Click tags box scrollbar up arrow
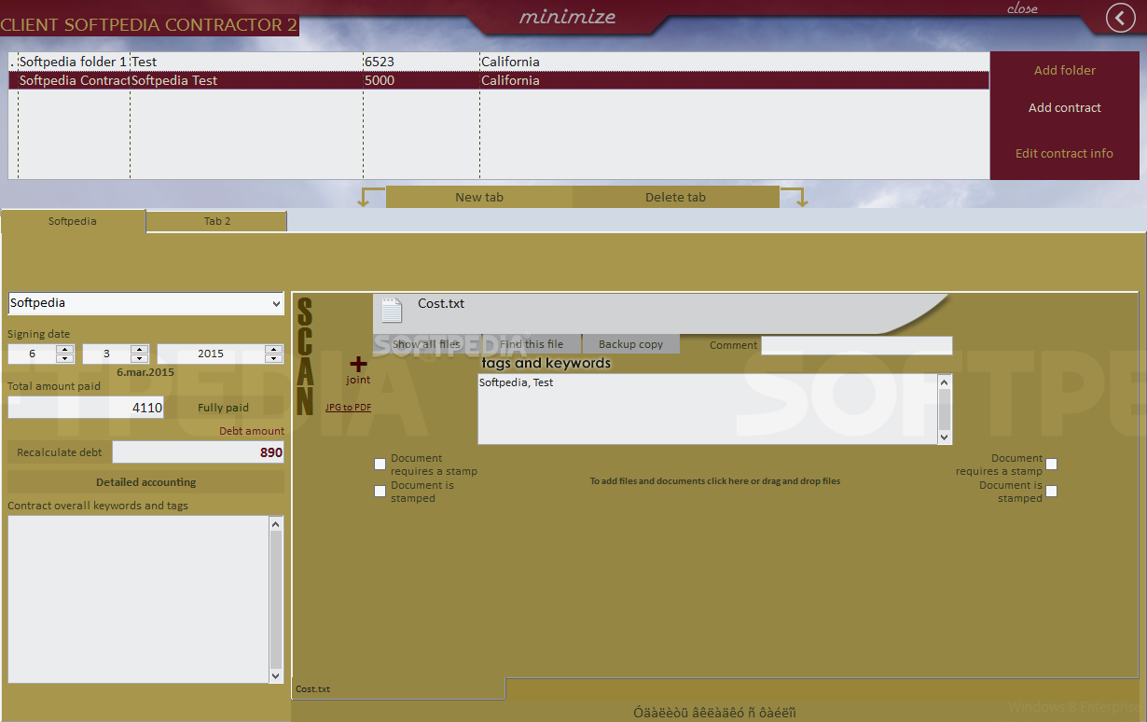Image resolution: width=1147 pixels, height=722 pixels. click(945, 382)
